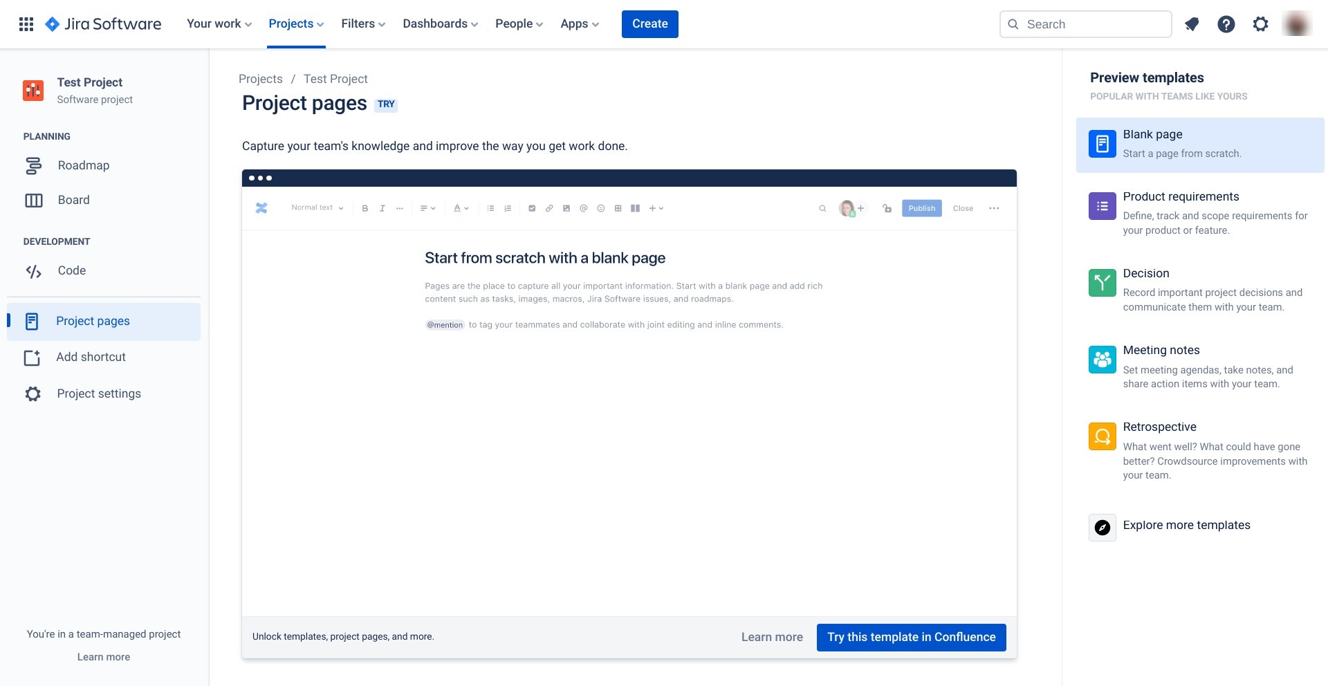Open the text color dropdown in preview
The image size is (1328, 686).
[x=461, y=208]
